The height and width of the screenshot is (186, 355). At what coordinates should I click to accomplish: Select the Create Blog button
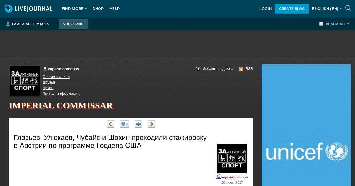[x=292, y=9]
